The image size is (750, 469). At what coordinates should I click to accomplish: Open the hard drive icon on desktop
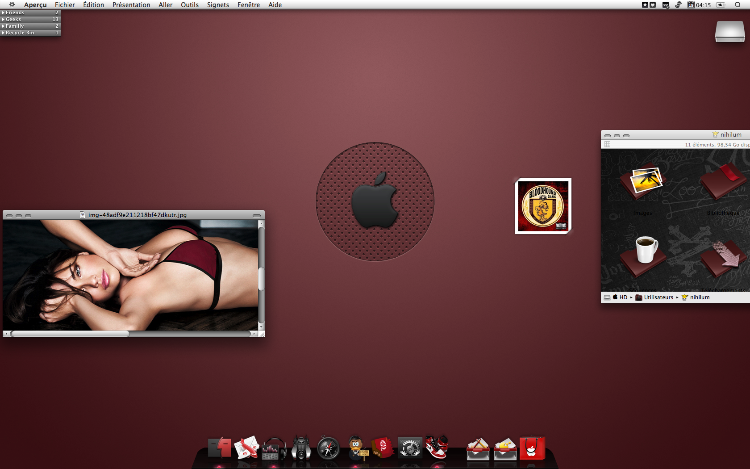point(730,31)
